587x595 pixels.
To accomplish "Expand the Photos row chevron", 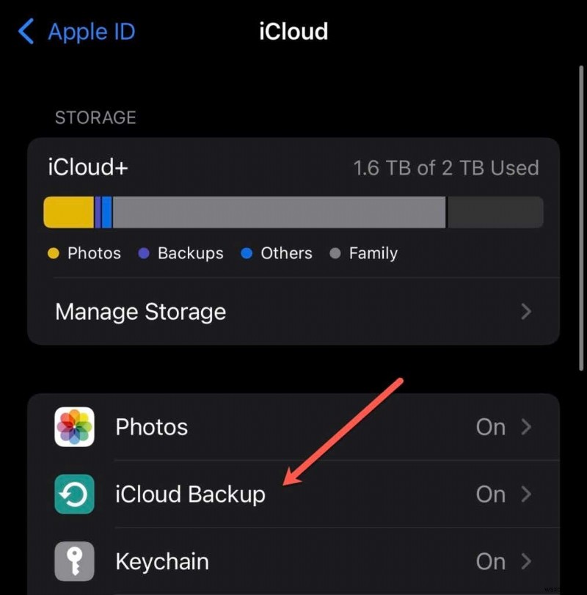I will coord(526,427).
